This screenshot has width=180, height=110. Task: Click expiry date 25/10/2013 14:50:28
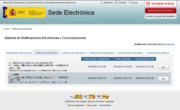coord(123,67)
